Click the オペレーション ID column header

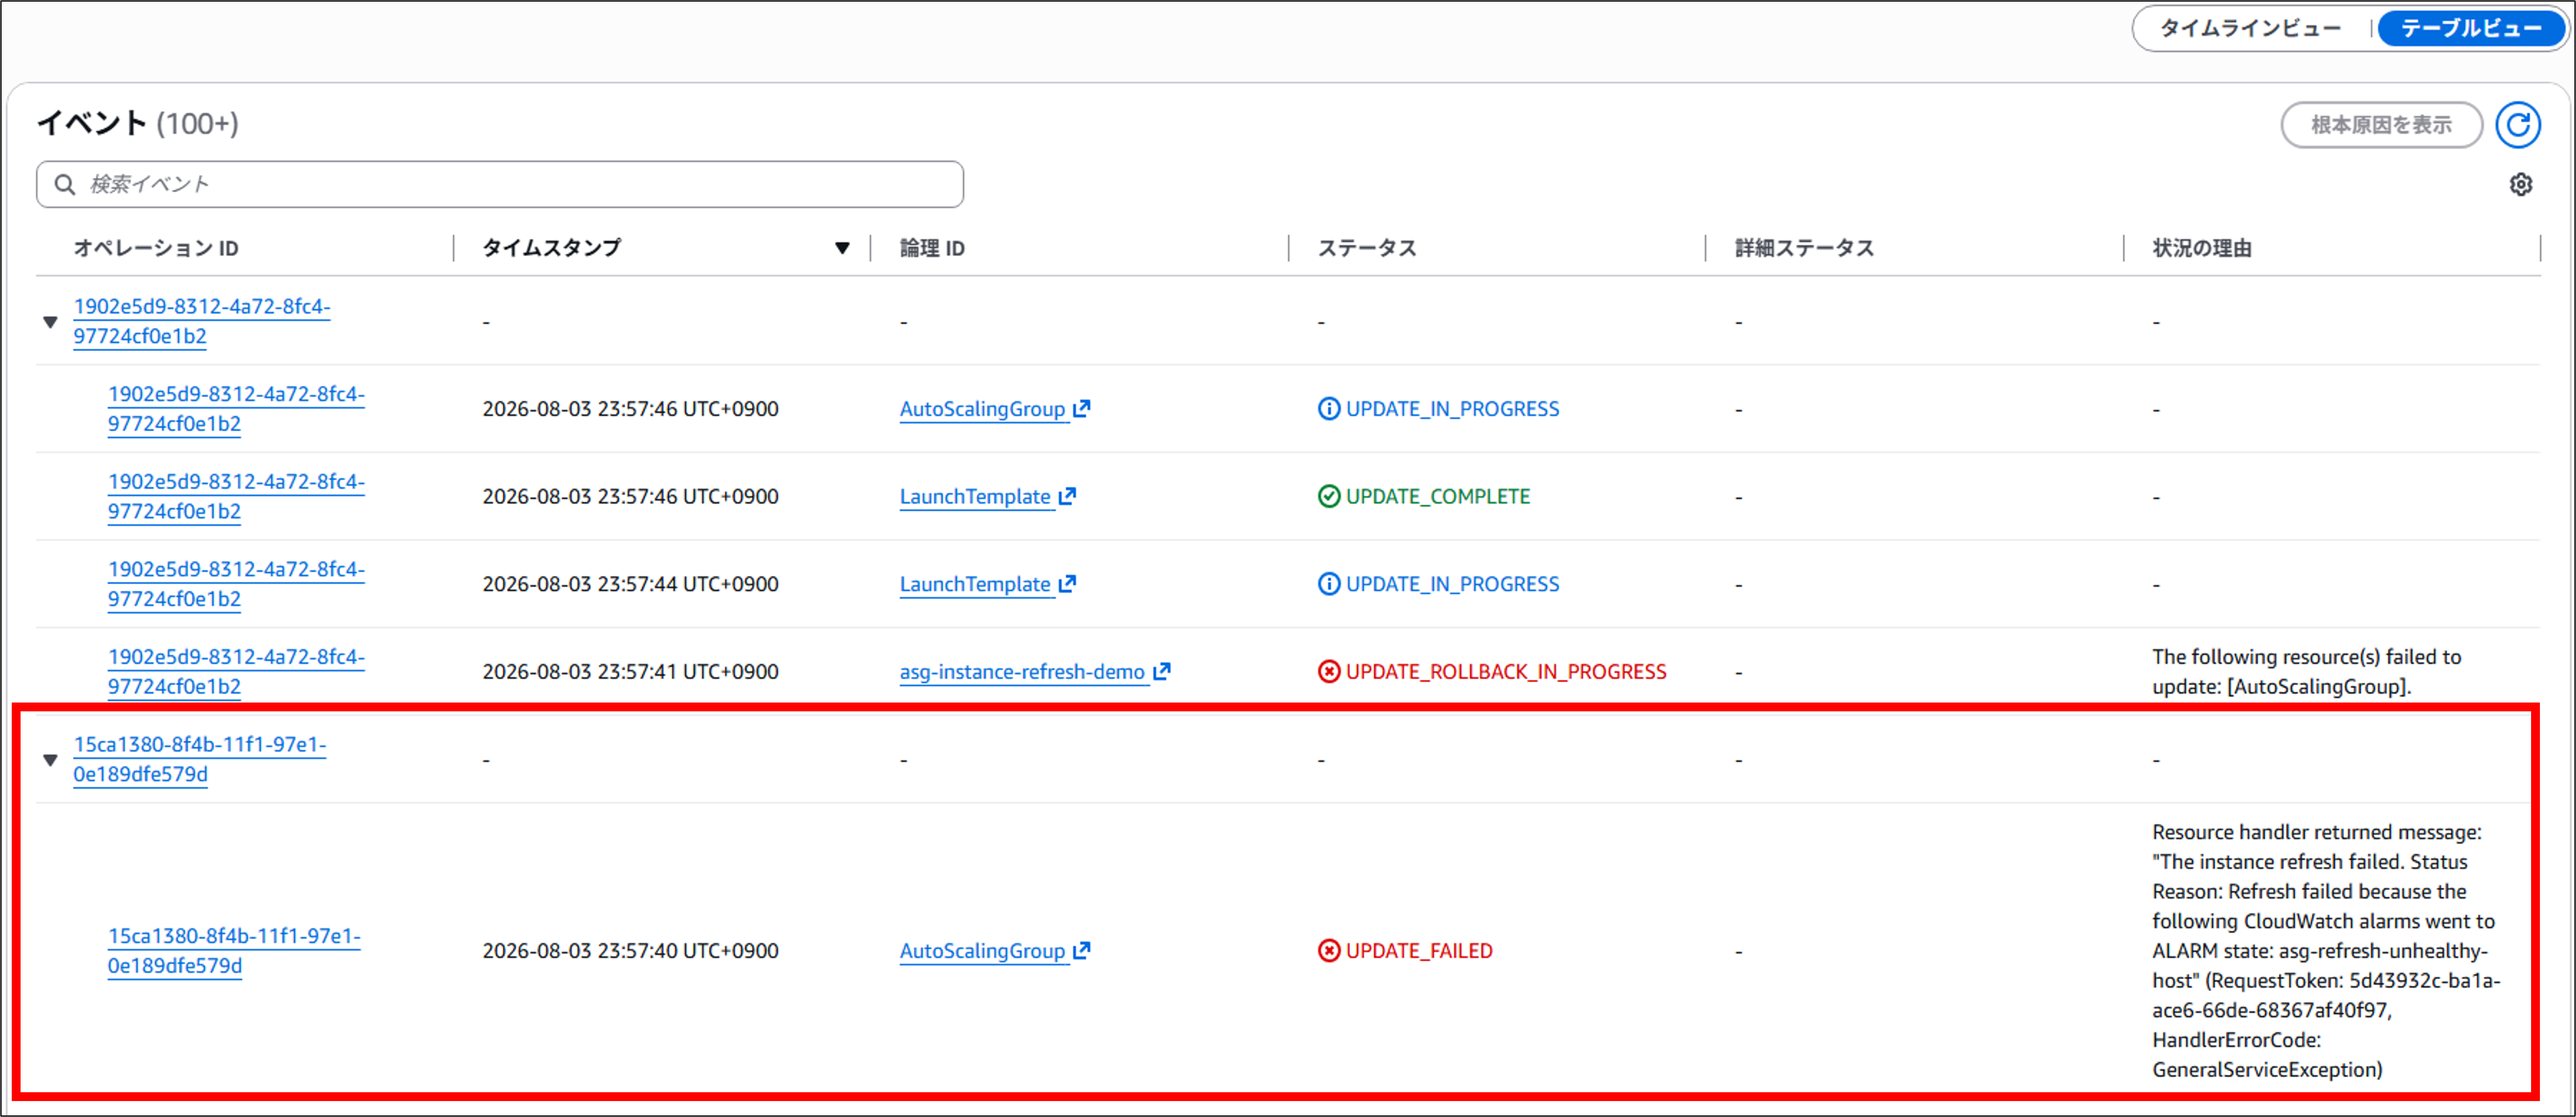156,248
